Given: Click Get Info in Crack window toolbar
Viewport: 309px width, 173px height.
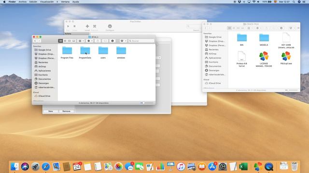Looking at the screenshot, I should [x=281, y=28].
